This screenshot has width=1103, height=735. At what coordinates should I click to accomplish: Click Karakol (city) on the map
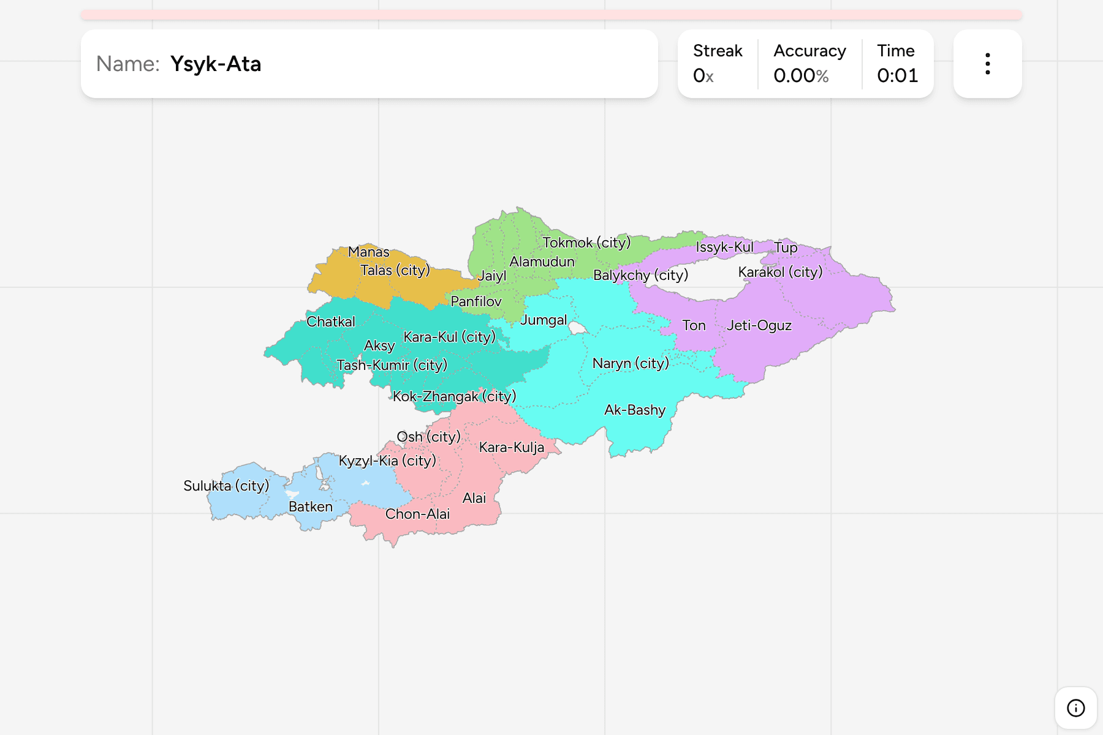pos(780,272)
